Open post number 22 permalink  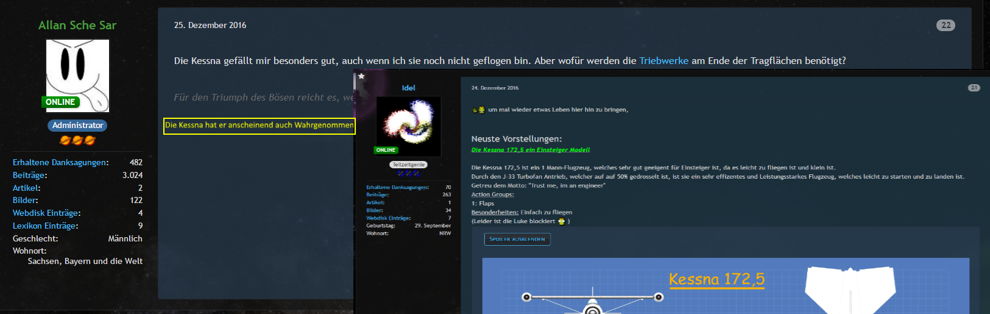[946, 25]
